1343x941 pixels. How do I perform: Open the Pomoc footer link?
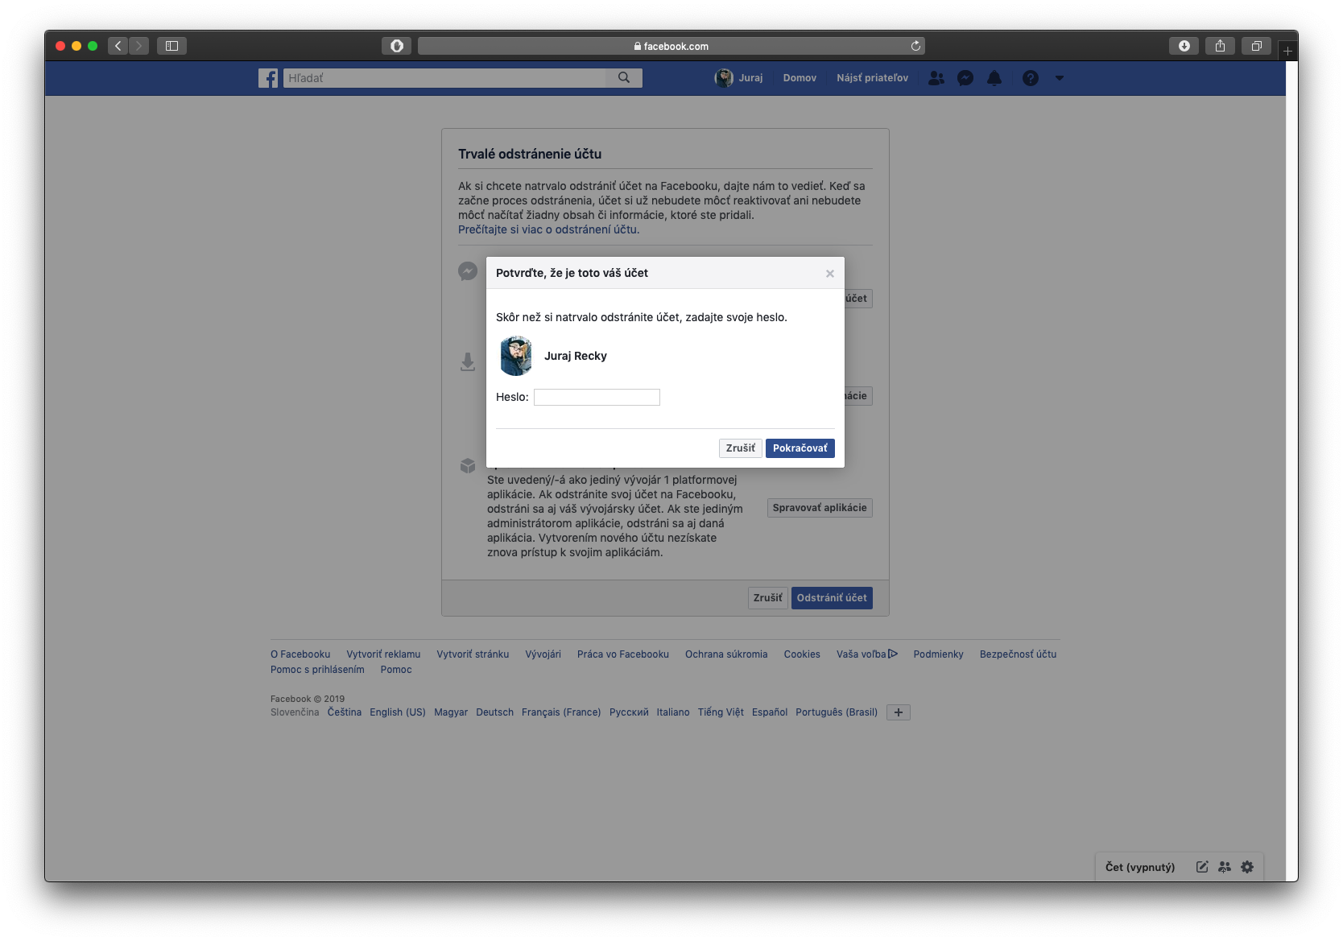point(396,670)
